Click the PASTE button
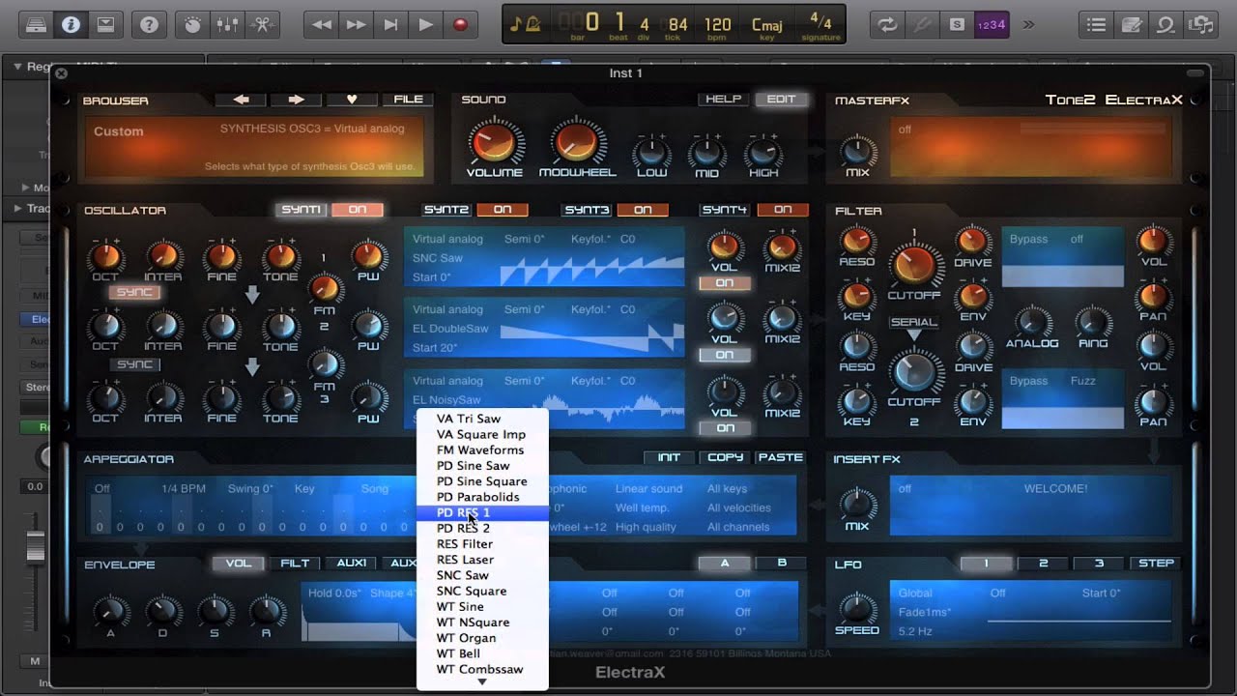Viewport: 1237px width, 696px height. (780, 457)
